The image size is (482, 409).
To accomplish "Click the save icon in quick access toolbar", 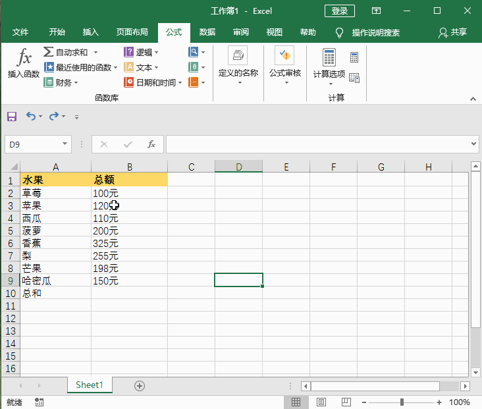I will (11, 116).
